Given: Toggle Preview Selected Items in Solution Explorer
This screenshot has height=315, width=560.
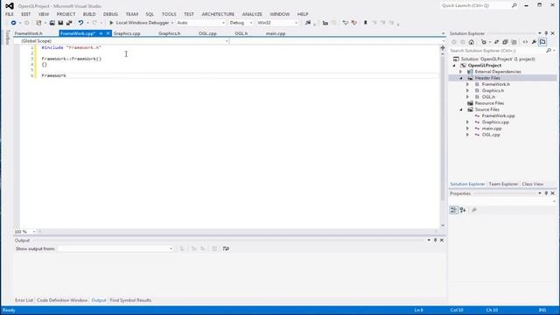Looking at the screenshot, I should 542,42.
